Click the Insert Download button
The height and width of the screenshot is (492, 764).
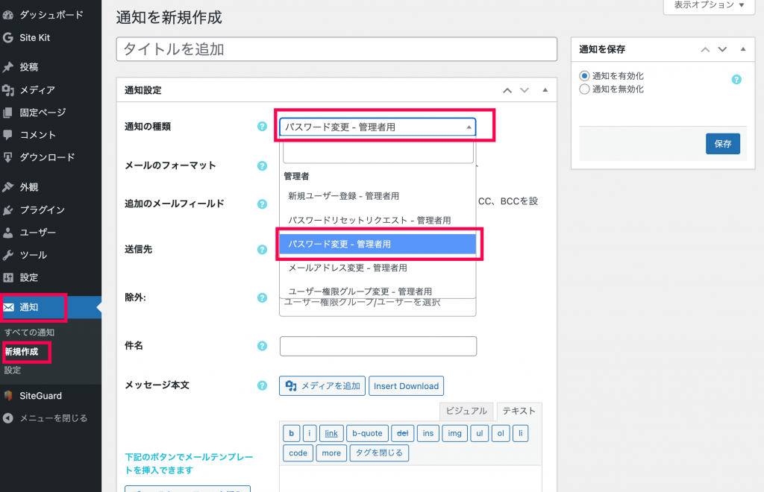(406, 386)
